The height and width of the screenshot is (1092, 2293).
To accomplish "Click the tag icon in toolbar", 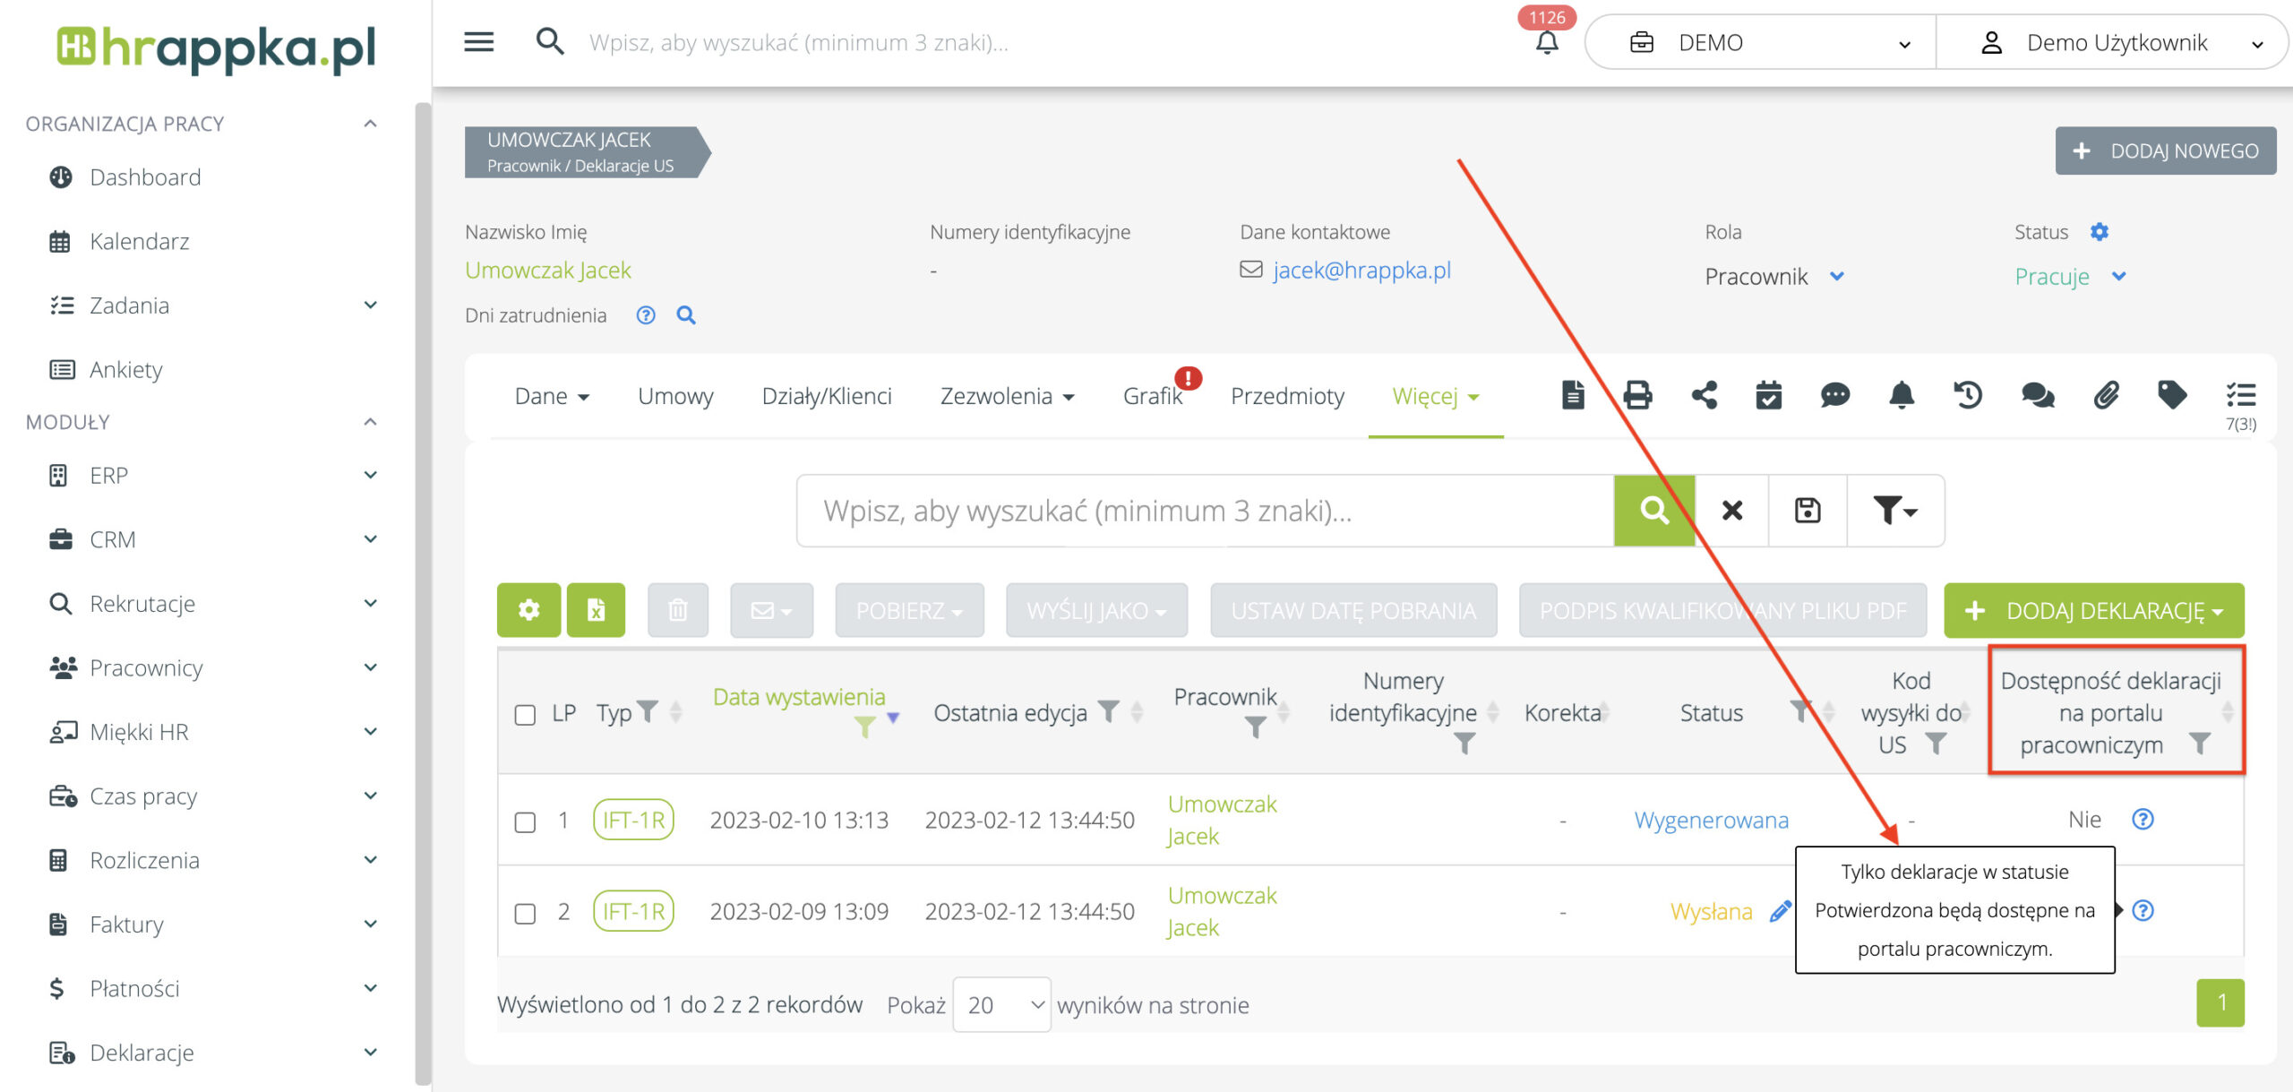I will coord(2172,395).
